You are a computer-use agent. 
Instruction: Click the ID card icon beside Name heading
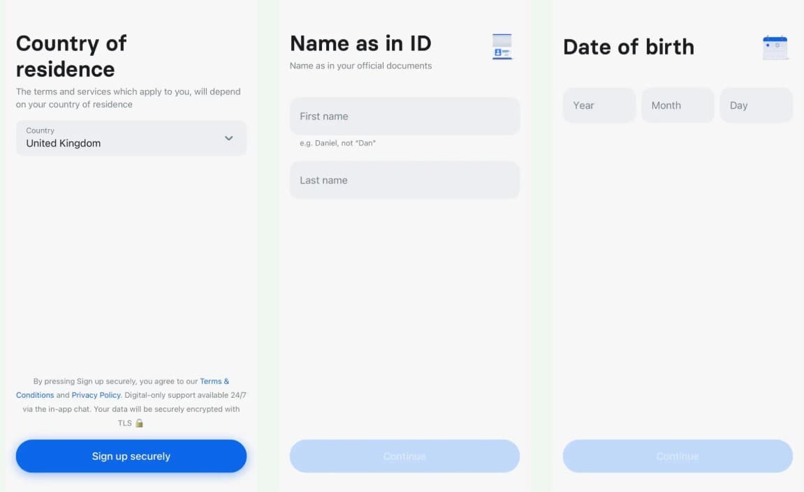(502, 47)
